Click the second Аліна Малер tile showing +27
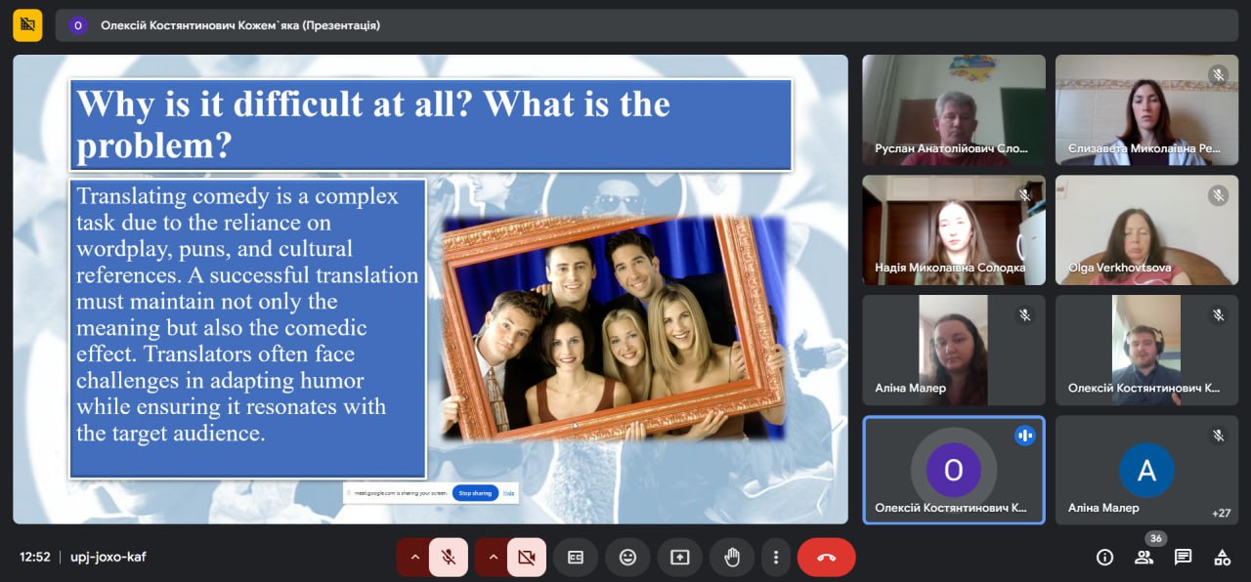The width and height of the screenshot is (1251, 582). tap(1146, 471)
